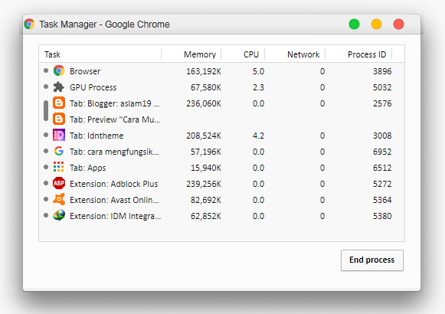
Task: Click the 208,524K memory value
Action: point(204,136)
